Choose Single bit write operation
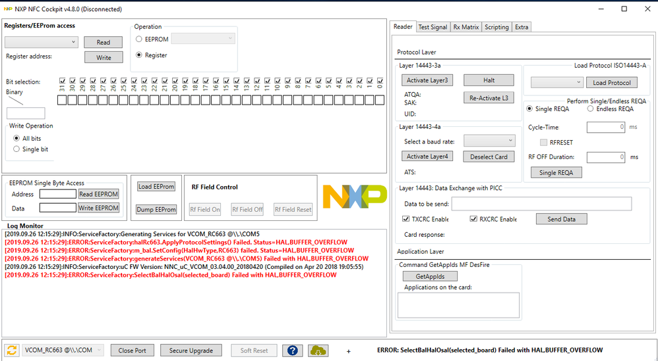 [x=16, y=149]
